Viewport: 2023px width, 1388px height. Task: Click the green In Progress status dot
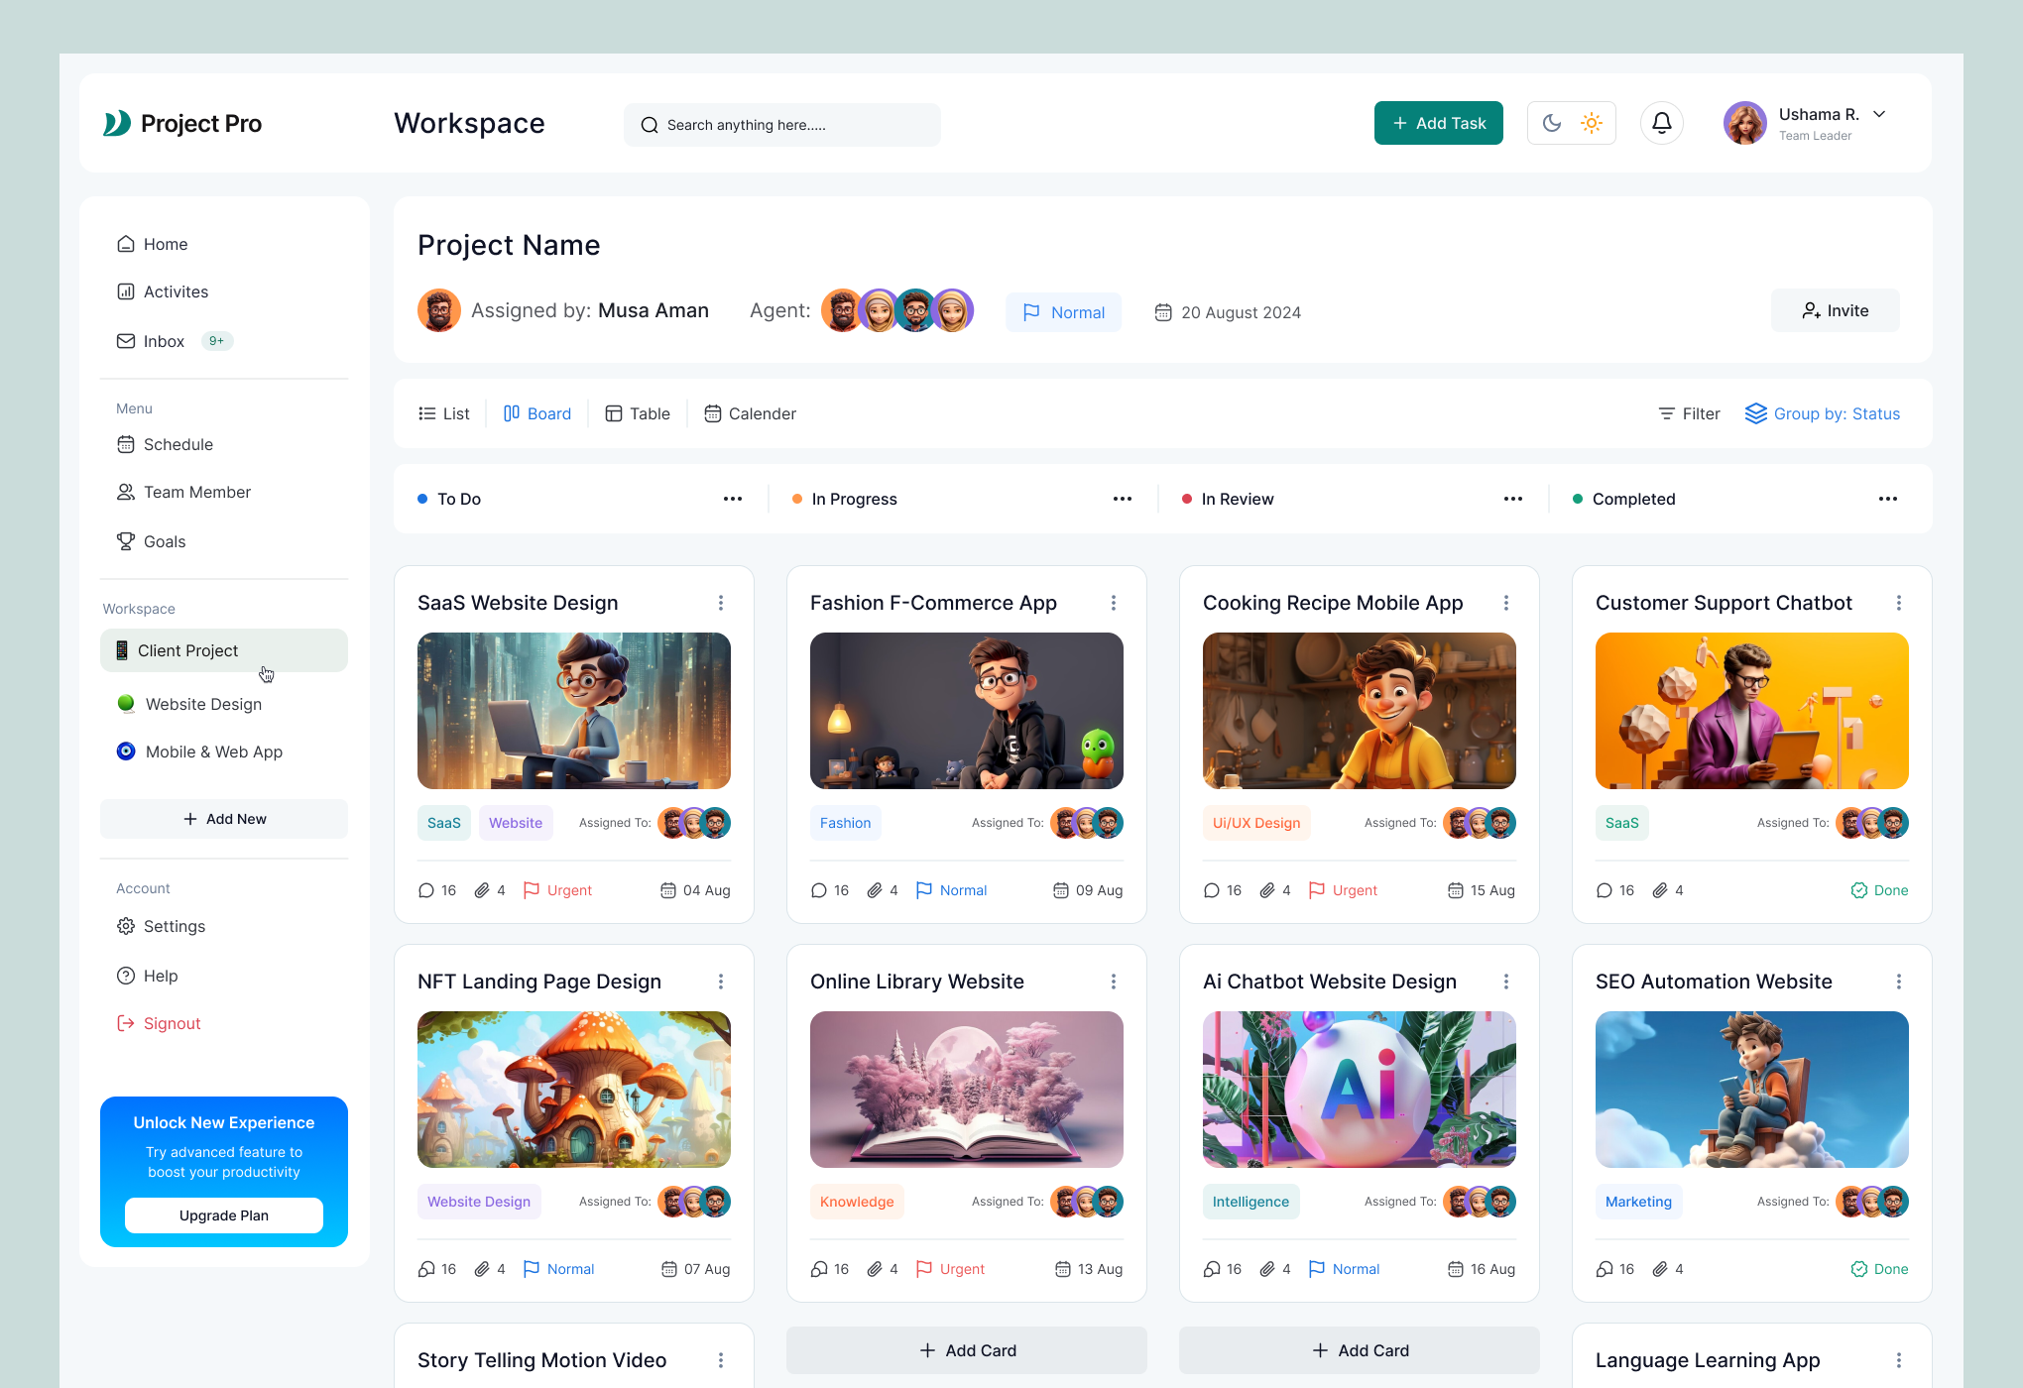point(796,499)
